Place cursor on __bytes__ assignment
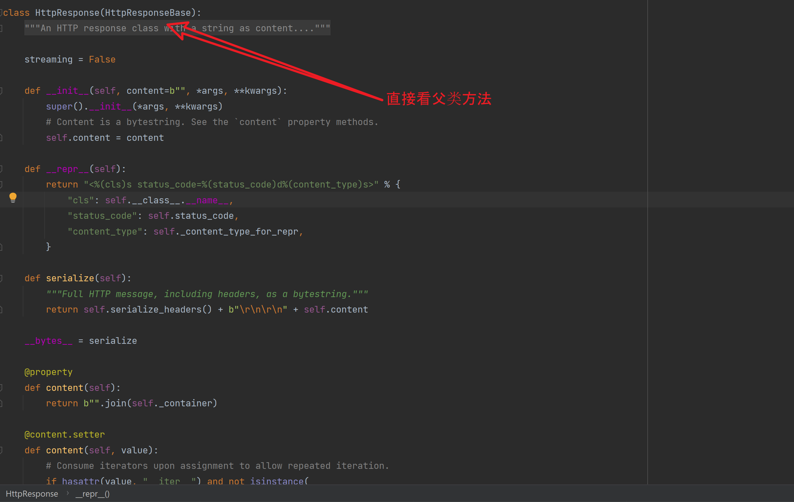Image resolution: width=794 pixels, height=502 pixels. 48,341
